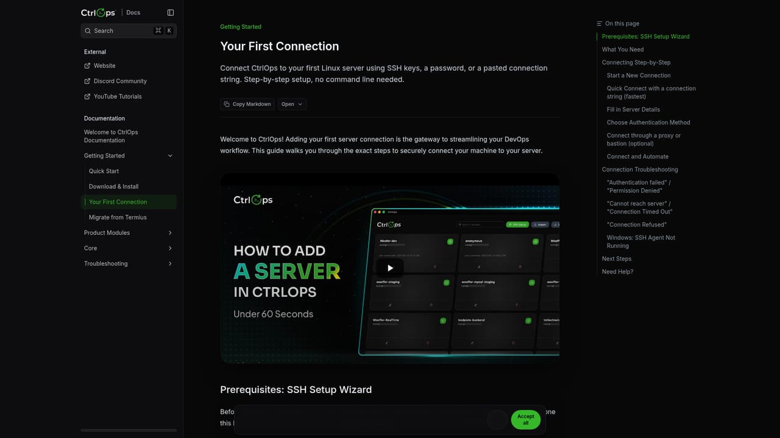Viewport: 780px width, 438px height.
Task: Expand the Core section
Action: pos(129,248)
